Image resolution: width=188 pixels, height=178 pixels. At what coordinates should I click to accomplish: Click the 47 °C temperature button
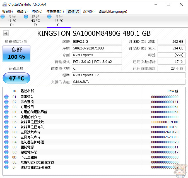tap(16, 78)
